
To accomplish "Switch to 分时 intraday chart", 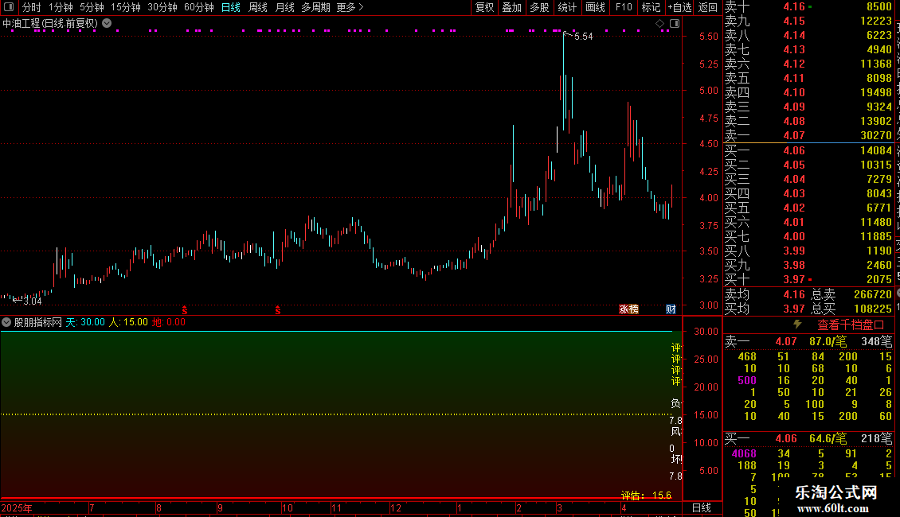I will (32, 7).
